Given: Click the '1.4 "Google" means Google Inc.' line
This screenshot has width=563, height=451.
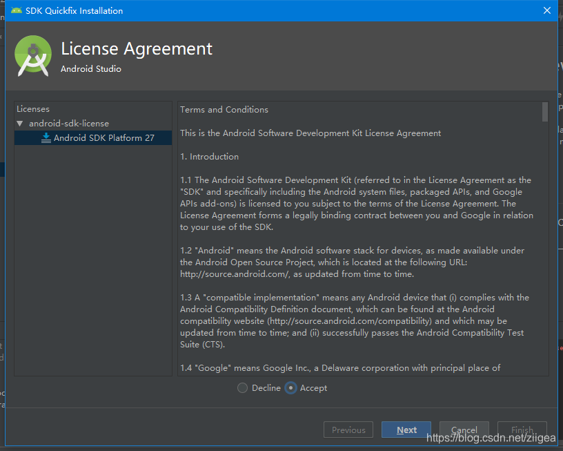Looking at the screenshot, I should [340, 368].
